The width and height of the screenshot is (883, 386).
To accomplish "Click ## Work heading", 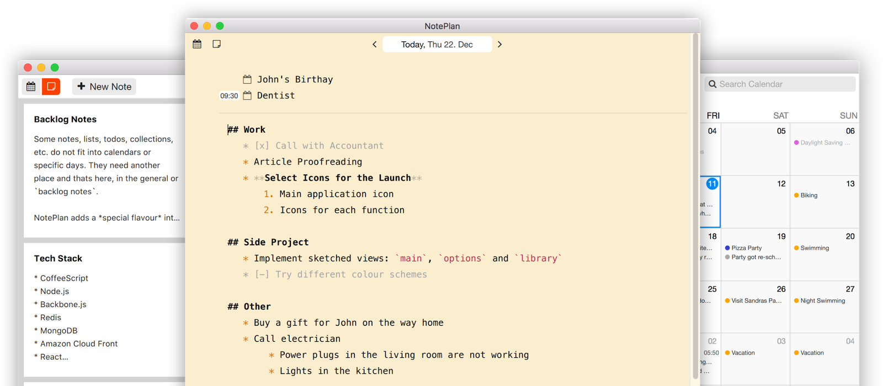I will coord(247,130).
